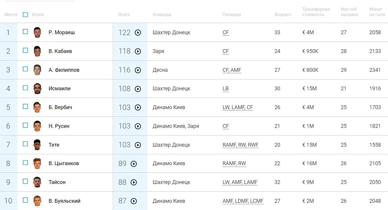Check the box for Н. Русин
The width and height of the screenshot is (388, 210).
click(x=25, y=125)
